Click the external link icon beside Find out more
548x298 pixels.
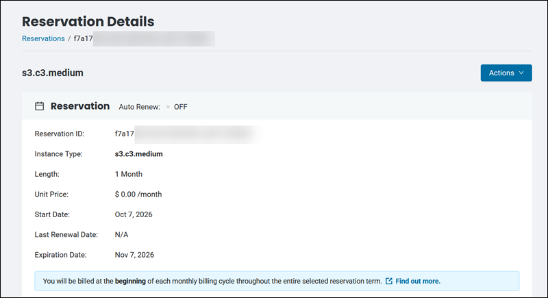click(388, 282)
